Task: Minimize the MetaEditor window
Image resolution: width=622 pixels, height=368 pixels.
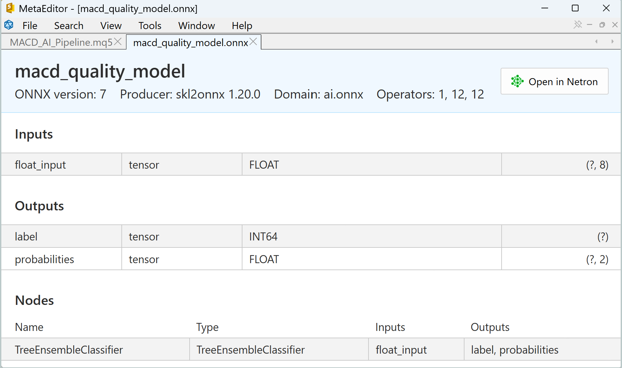Action: click(x=545, y=8)
